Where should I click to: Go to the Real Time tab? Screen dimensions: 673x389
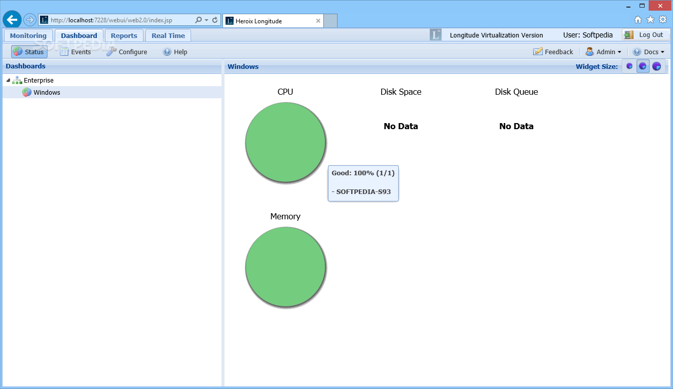(168, 35)
